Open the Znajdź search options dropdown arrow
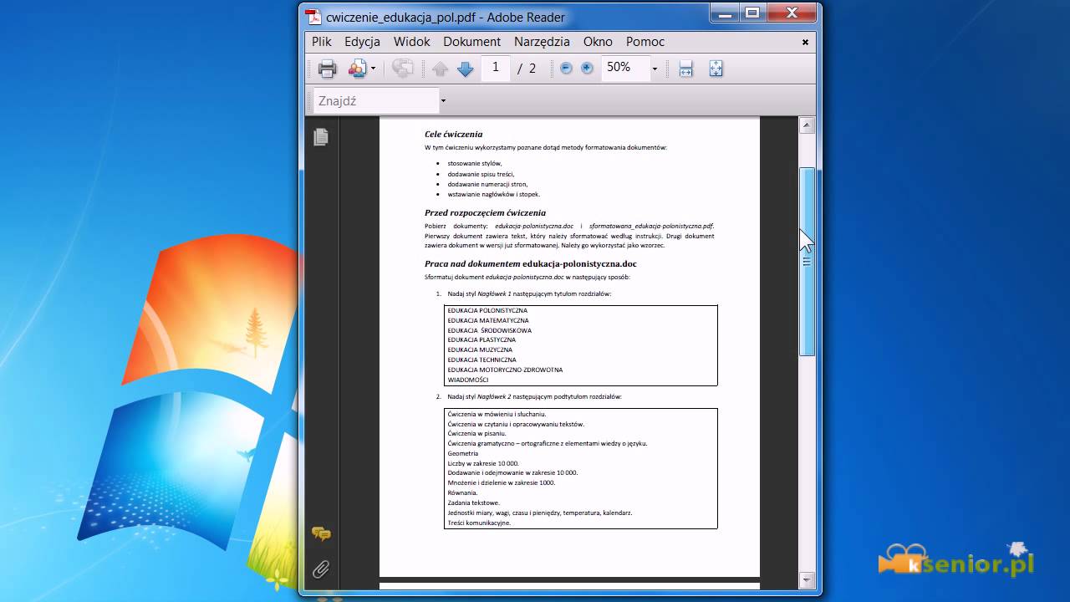The height and width of the screenshot is (602, 1070). pyautogui.click(x=443, y=101)
